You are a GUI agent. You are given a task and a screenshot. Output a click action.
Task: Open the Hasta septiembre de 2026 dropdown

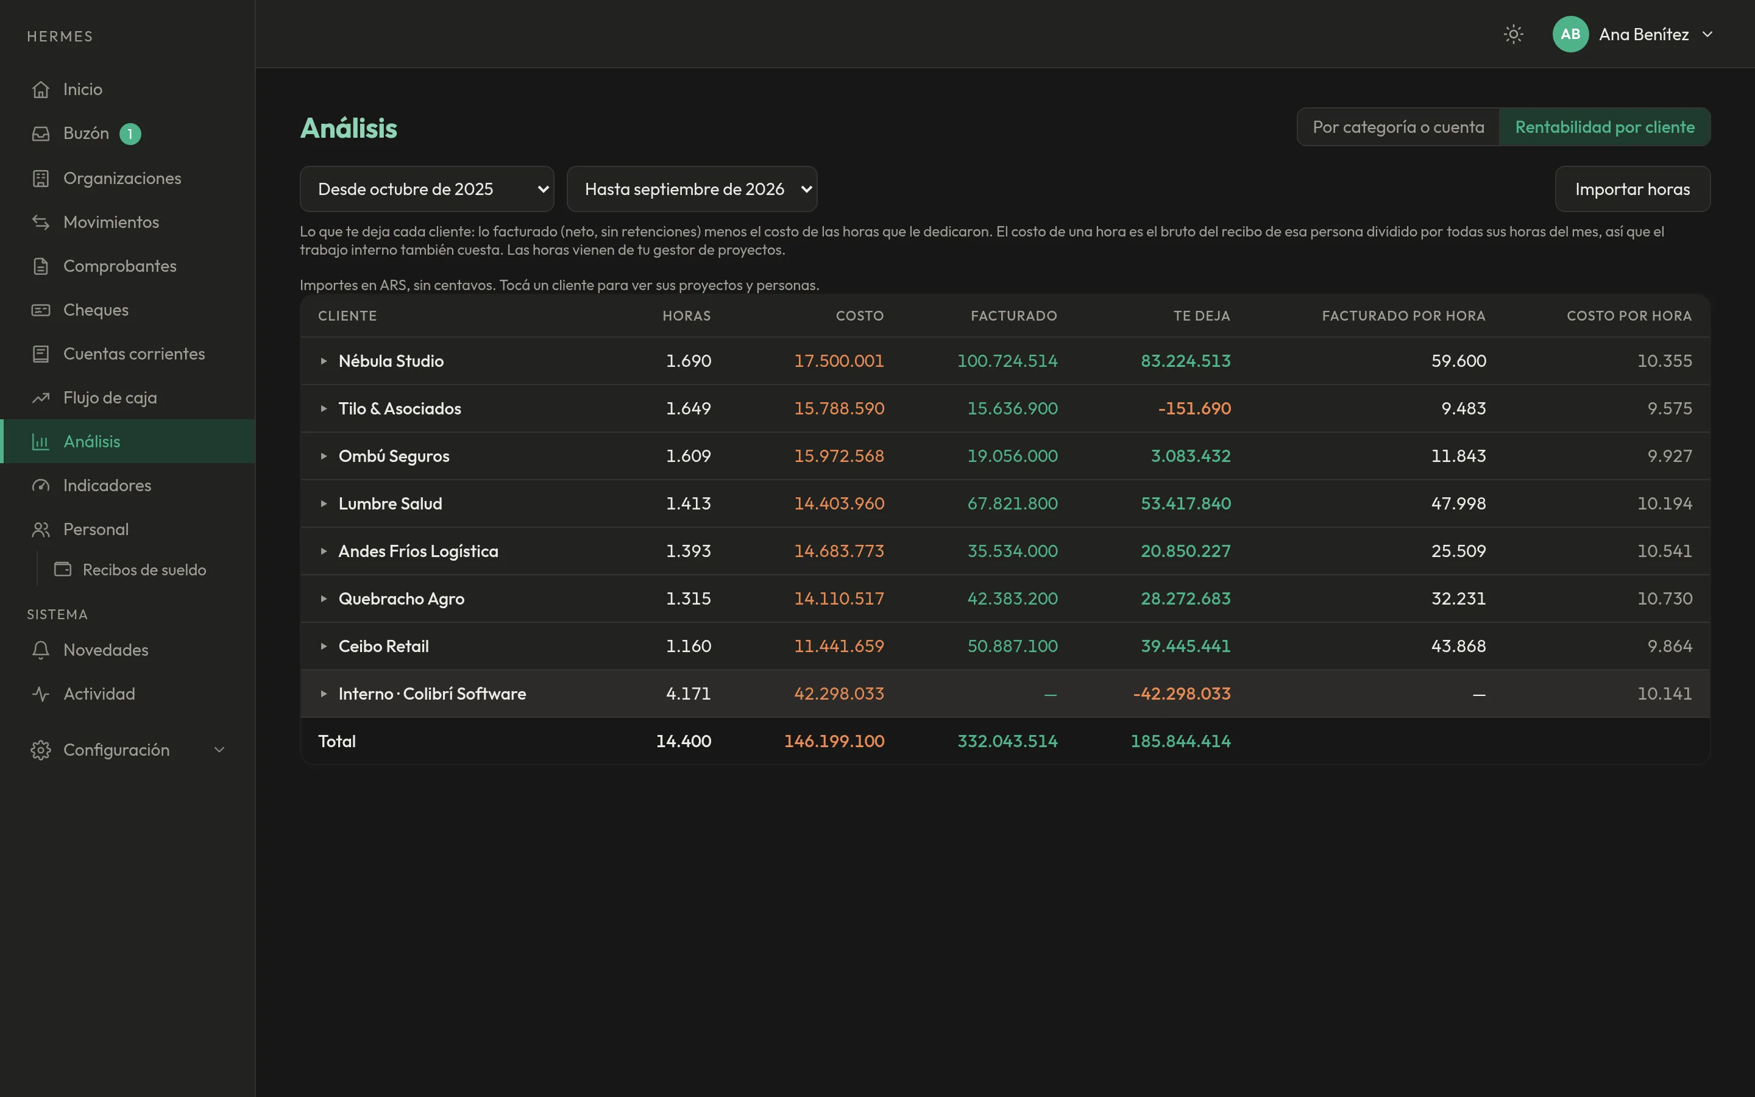[692, 190]
